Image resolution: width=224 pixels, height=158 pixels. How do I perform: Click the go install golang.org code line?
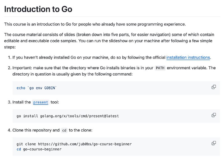coord(68,116)
